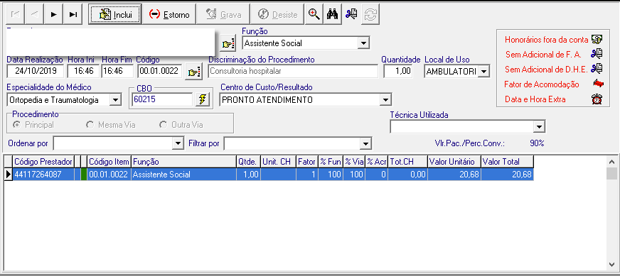620x276 pixels.
Task: Click the grid scrollbar down arrow
Action: pyautogui.click(x=611, y=264)
